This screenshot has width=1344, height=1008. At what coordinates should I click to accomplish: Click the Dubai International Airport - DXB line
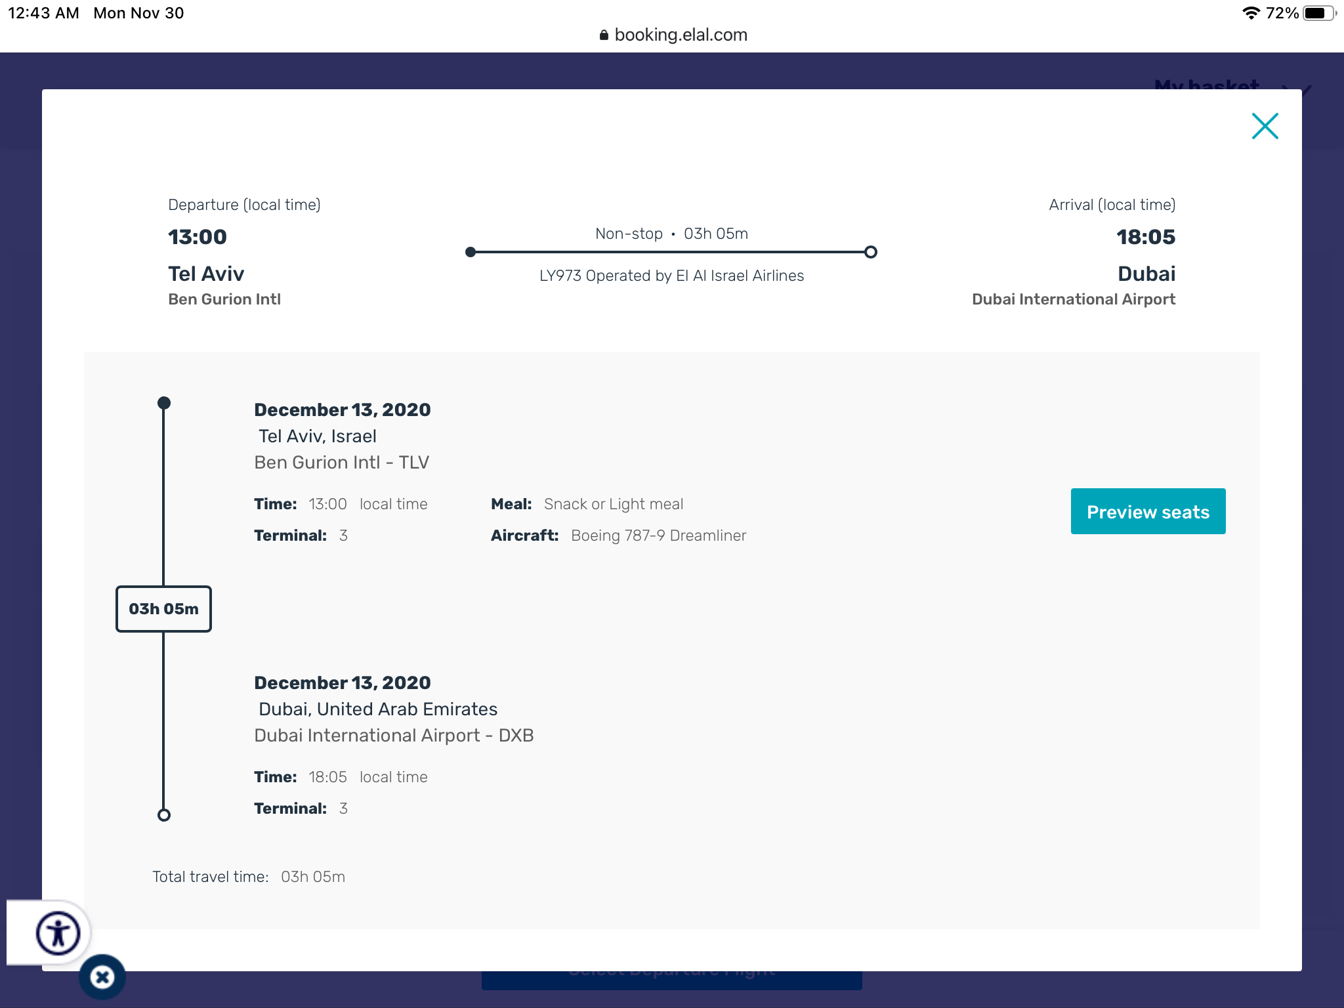coord(394,736)
